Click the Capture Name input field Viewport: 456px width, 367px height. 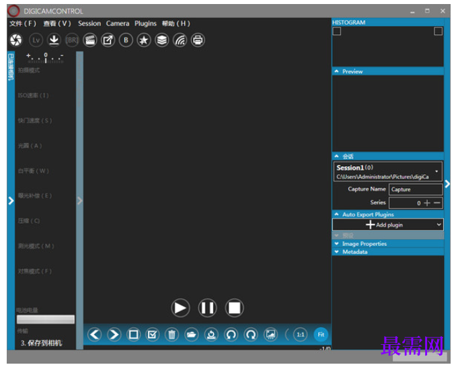[x=416, y=190]
